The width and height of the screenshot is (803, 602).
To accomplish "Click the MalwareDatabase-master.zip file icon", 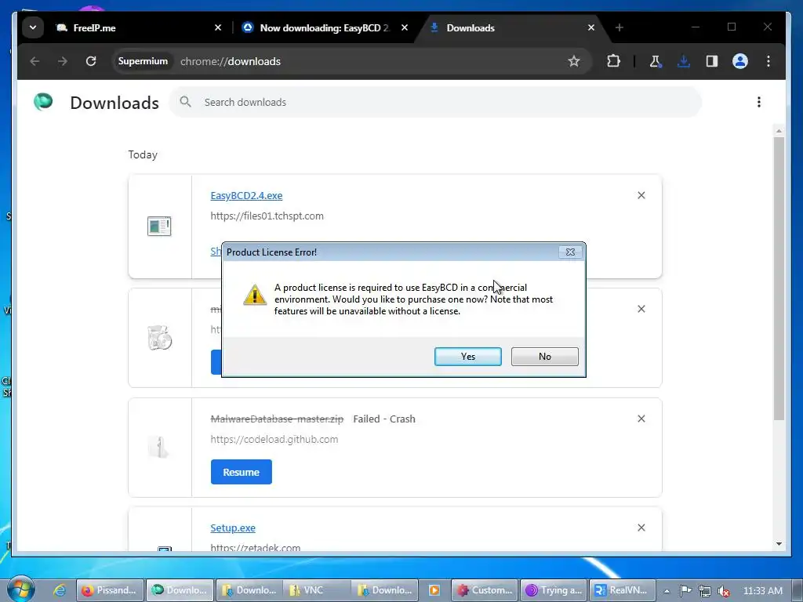I will pyautogui.click(x=159, y=447).
